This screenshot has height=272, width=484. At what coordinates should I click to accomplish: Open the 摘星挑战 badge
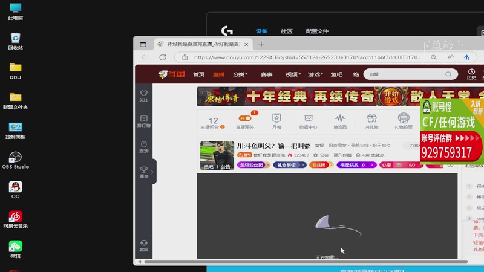point(356,165)
